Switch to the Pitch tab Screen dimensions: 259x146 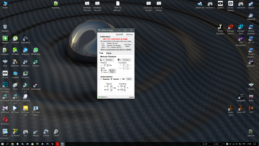[109, 53]
